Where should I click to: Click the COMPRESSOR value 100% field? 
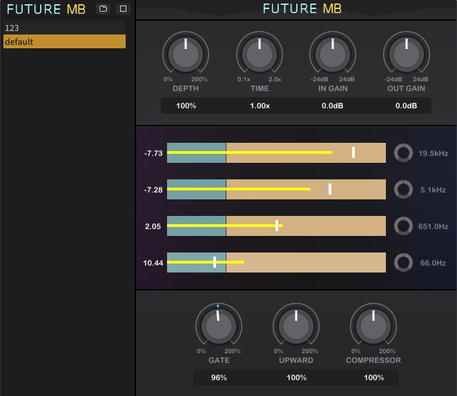point(373,377)
